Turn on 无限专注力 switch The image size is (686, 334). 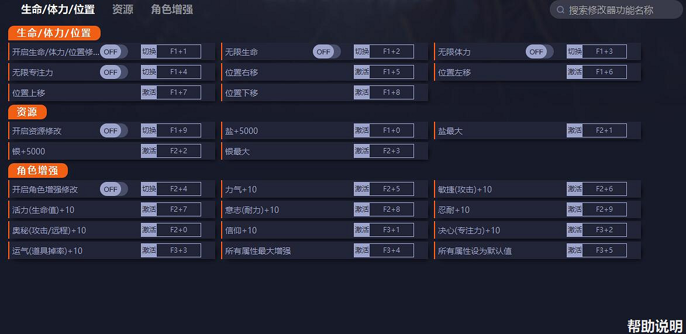[113, 72]
